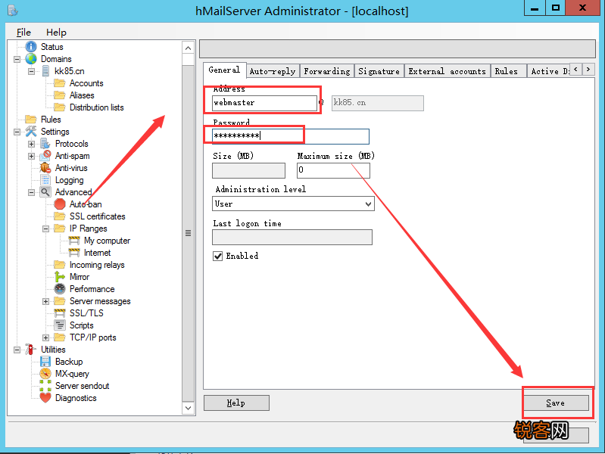
Task: Click the Settings tools icon
Action: pyautogui.click(x=31, y=132)
